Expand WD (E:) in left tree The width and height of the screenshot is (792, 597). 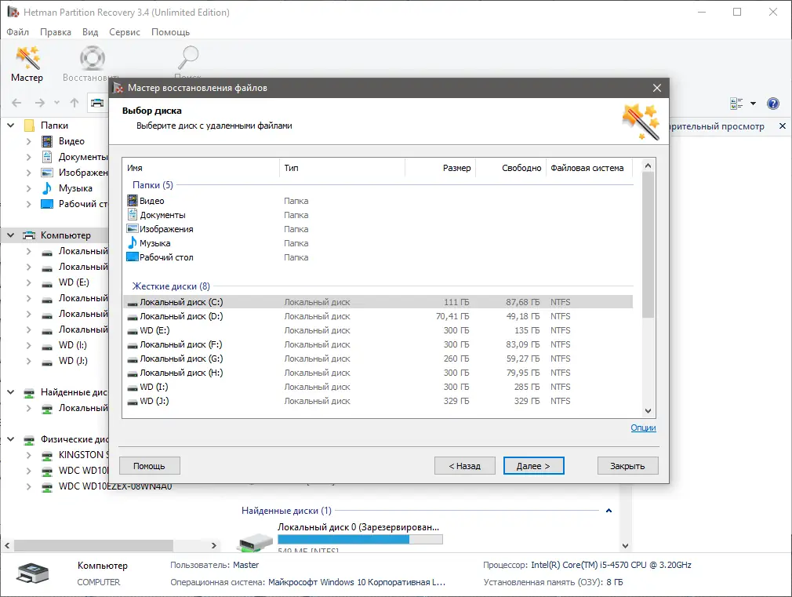pyautogui.click(x=29, y=282)
